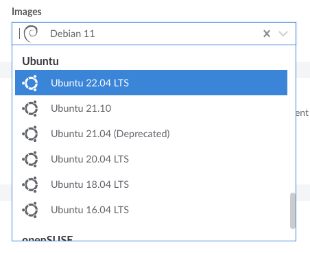Choose Ubuntu 18.04 LTS image

[151, 184]
